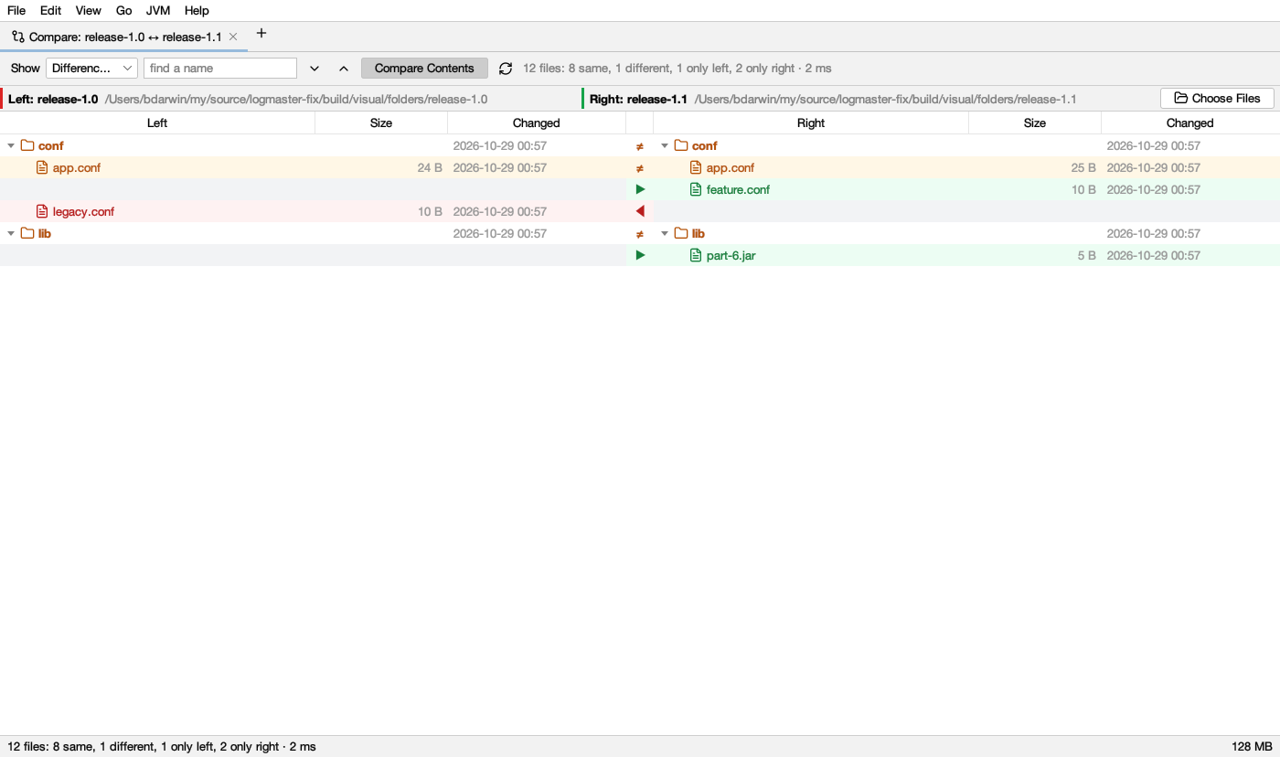Viewport: 1280px width, 757px height.
Task: Click the 24 B size of left app.conf
Action: click(x=430, y=167)
